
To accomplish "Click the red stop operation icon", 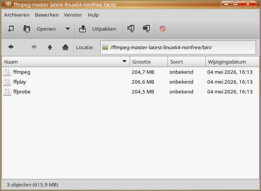I will coord(163,29).
